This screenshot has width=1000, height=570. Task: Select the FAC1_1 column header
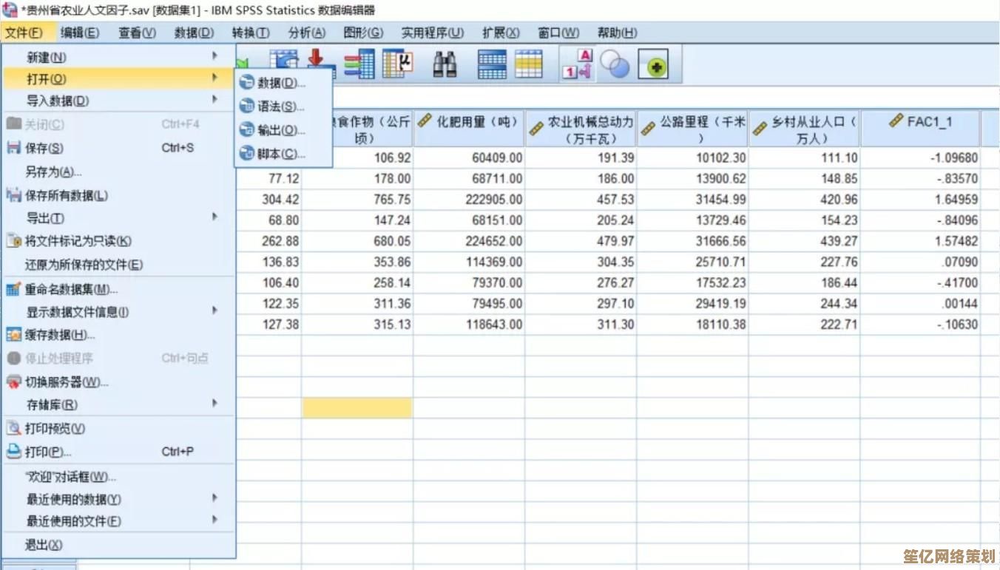(921, 126)
